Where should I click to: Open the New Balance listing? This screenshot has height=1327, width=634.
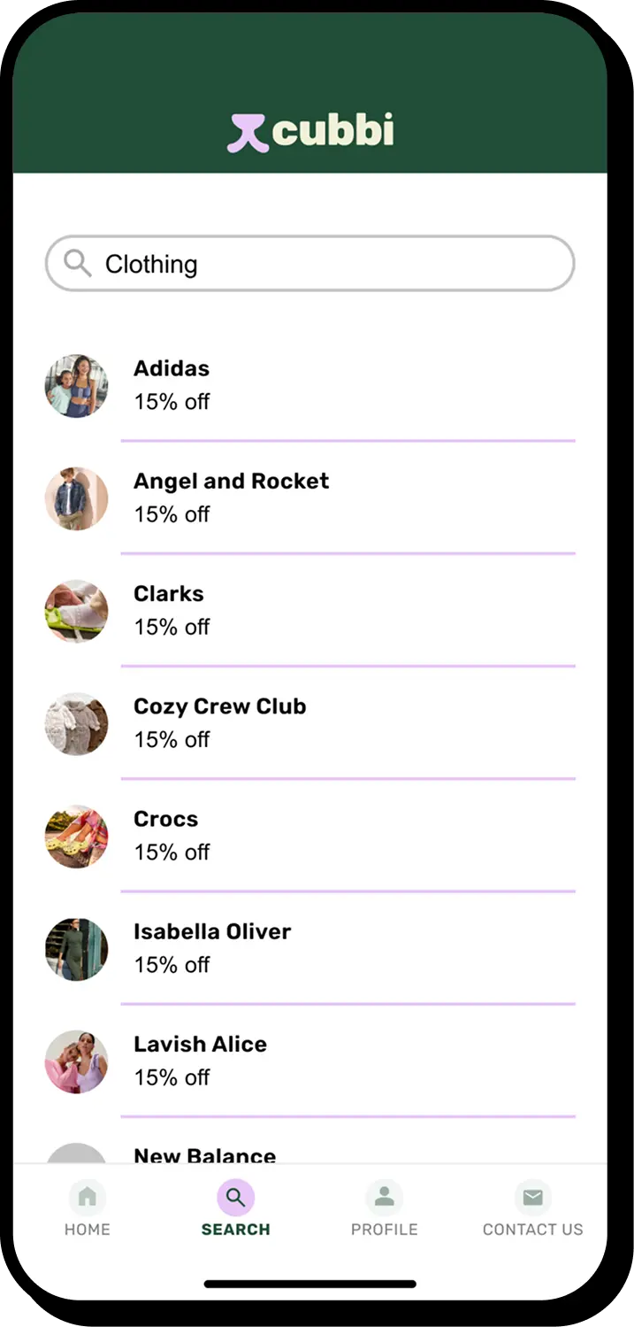(204, 1154)
